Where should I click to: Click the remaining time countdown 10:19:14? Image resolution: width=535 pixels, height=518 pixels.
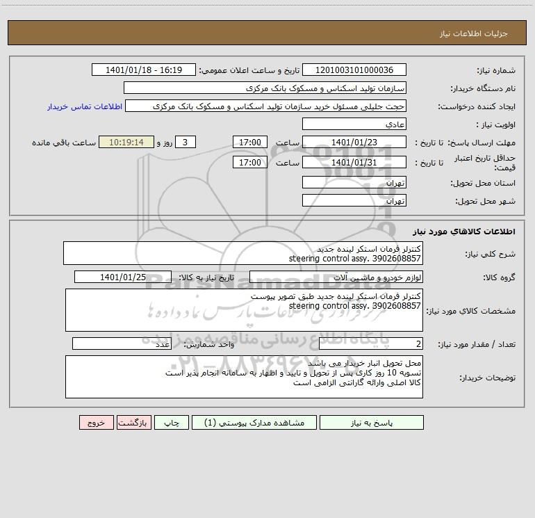tap(126, 142)
